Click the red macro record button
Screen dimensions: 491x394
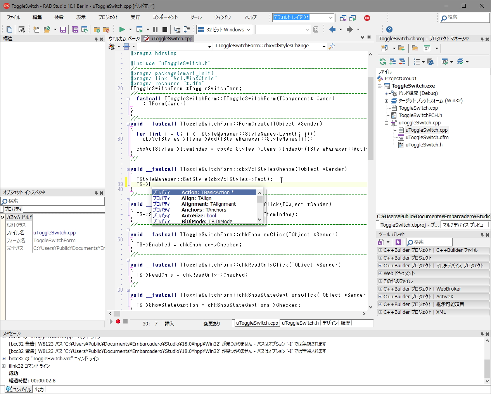[x=118, y=322]
